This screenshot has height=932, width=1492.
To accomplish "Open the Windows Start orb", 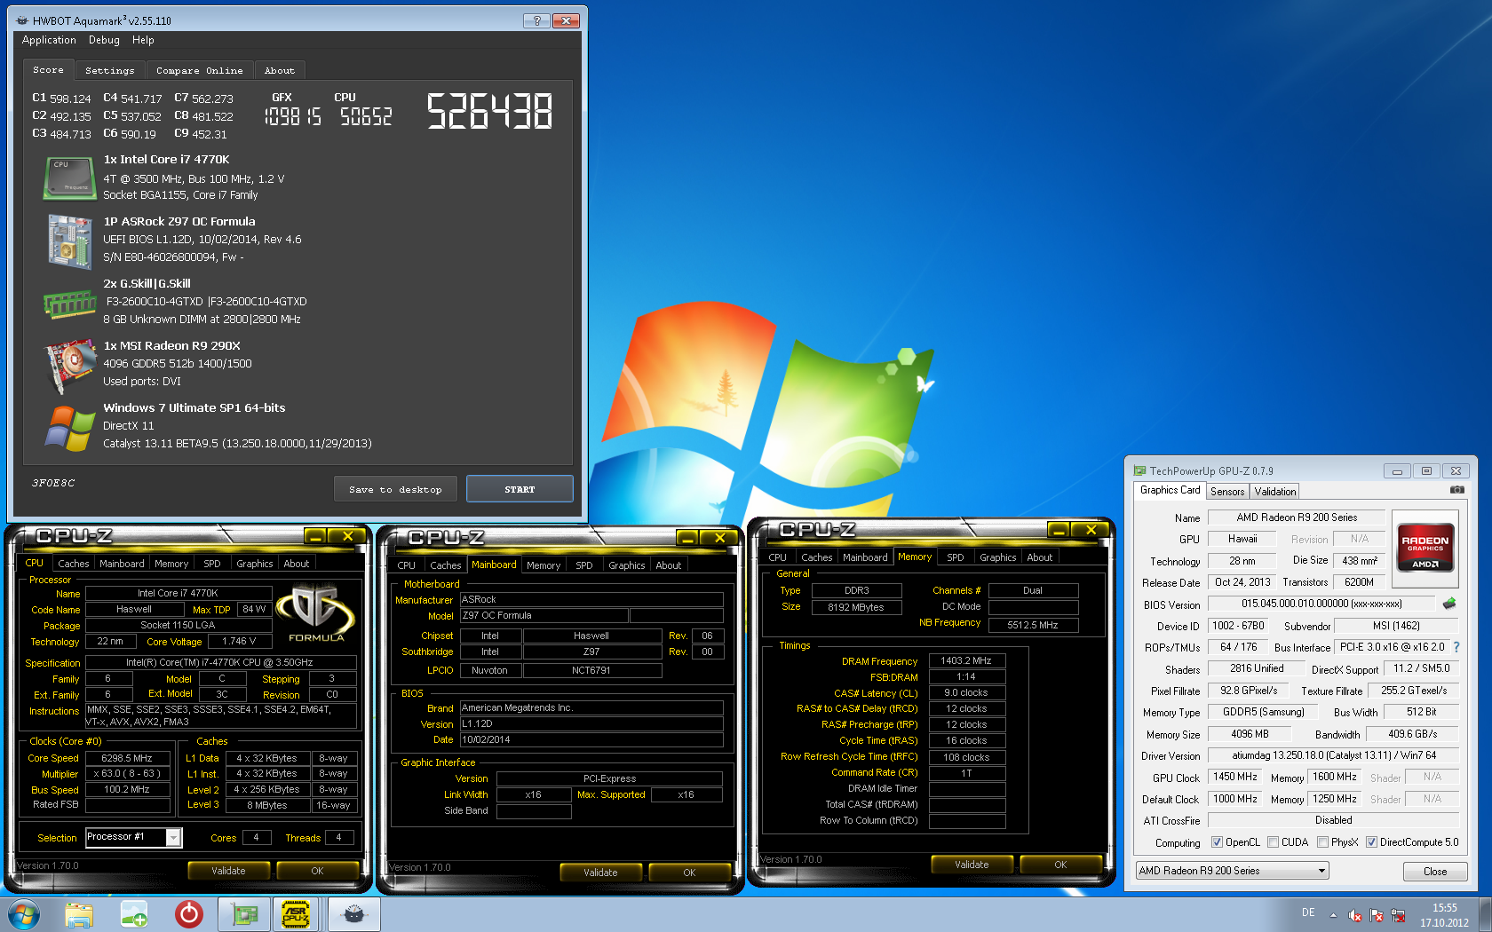I will pyautogui.click(x=24, y=914).
